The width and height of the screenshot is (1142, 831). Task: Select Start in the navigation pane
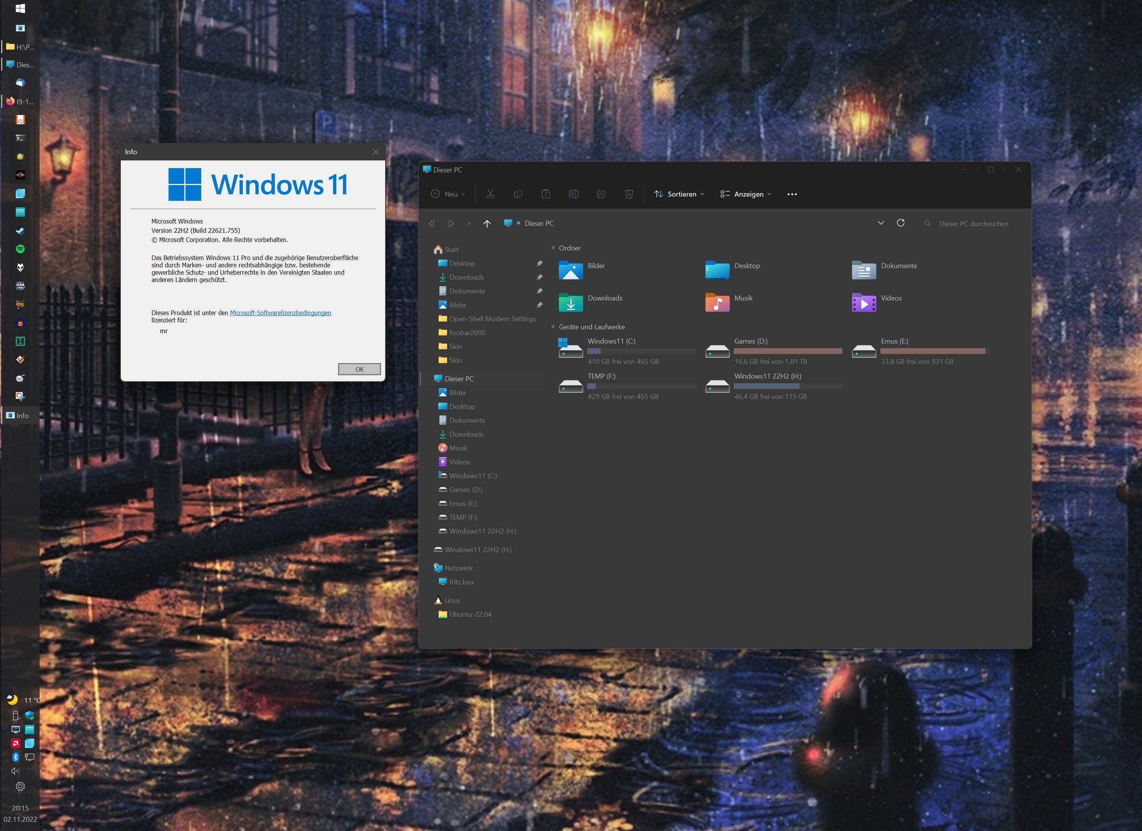(x=446, y=250)
